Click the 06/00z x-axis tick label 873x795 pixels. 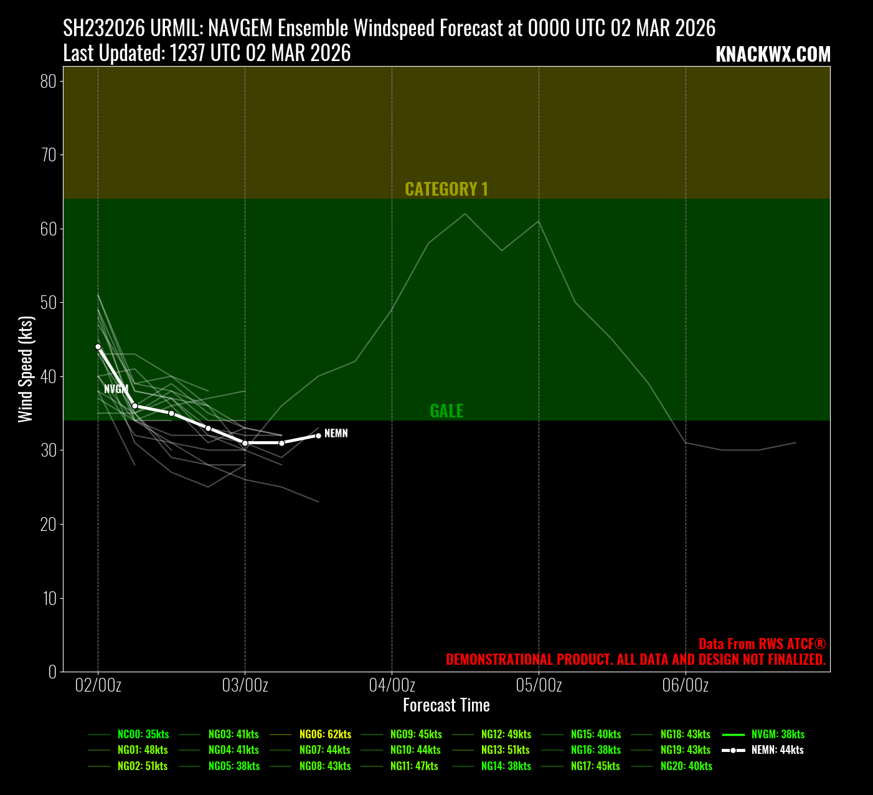coord(686,686)
